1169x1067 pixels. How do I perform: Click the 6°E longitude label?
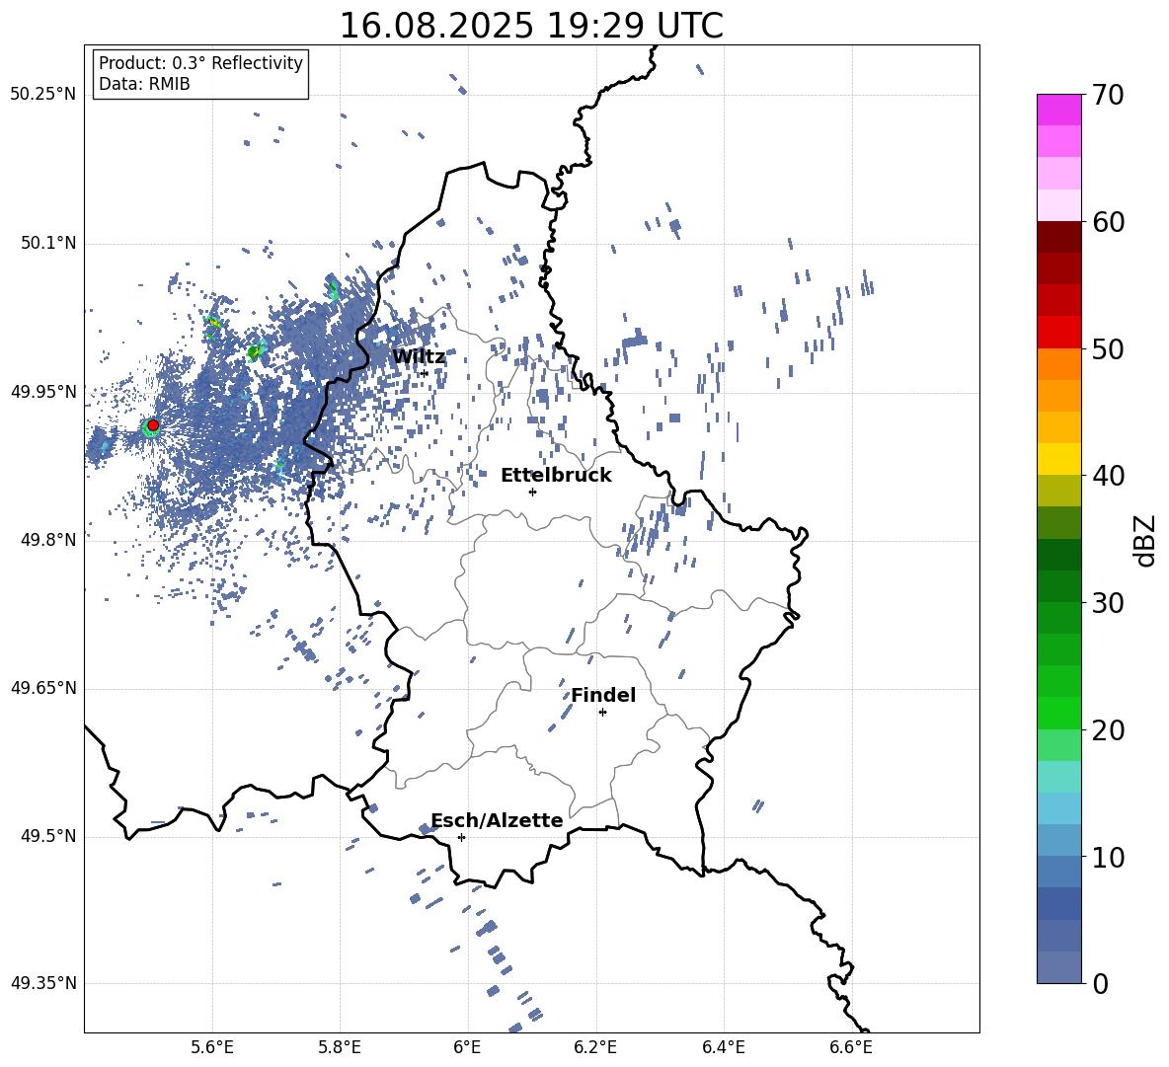click(467, 1048)
